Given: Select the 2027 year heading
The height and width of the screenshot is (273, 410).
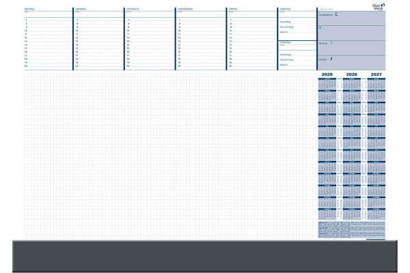Looking at the screenshot, I should click(x=376, y=74).
